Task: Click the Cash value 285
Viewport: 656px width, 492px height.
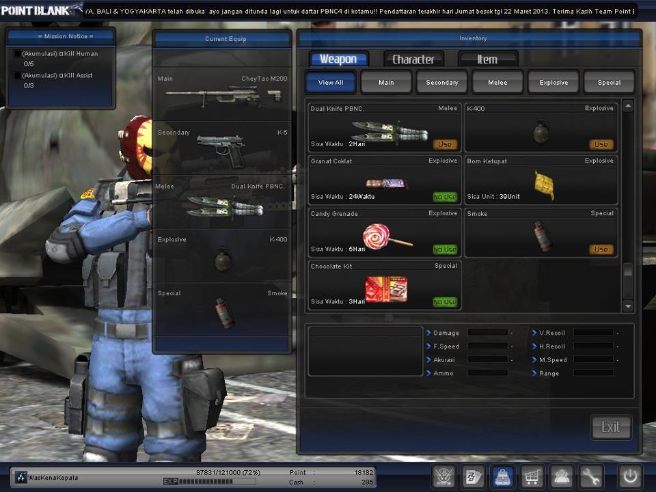Action: (368, 482)
